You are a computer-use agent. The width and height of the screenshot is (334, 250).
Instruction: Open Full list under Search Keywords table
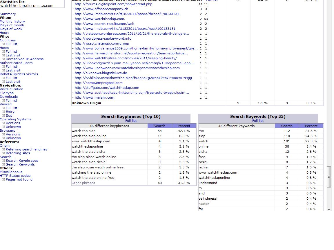(258, 121)
